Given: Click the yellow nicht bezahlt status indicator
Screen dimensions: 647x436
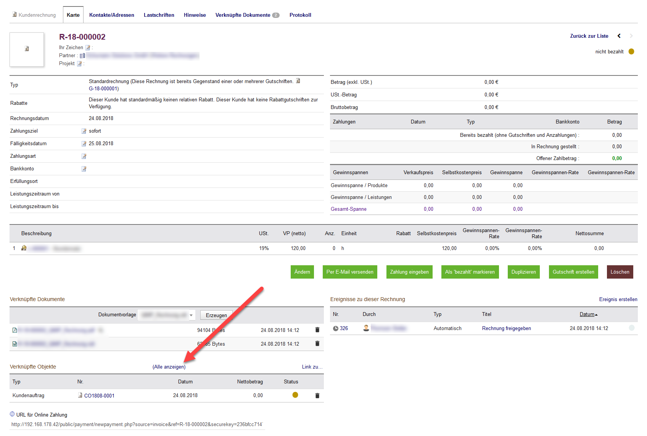Looking at the screenshot, I should 631,51.
